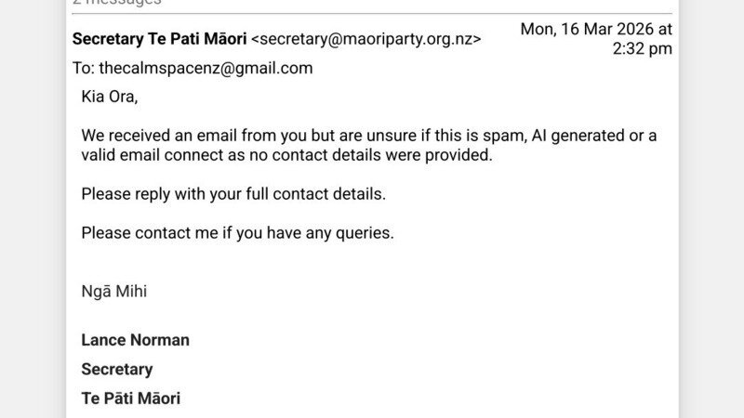744x418 pixels.
Task: Click "Please contact me if you have any queries"
Action: 237,233
